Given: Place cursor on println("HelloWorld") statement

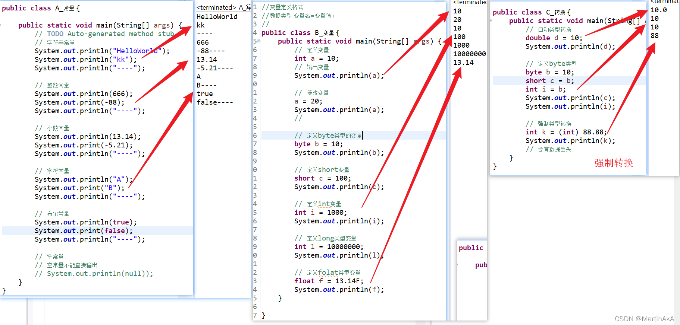Looking at the screenshot, I should tap(102, 51).
